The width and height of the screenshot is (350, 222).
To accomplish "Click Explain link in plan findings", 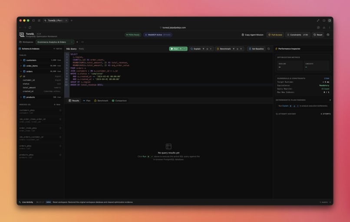I will pos(285,106).
